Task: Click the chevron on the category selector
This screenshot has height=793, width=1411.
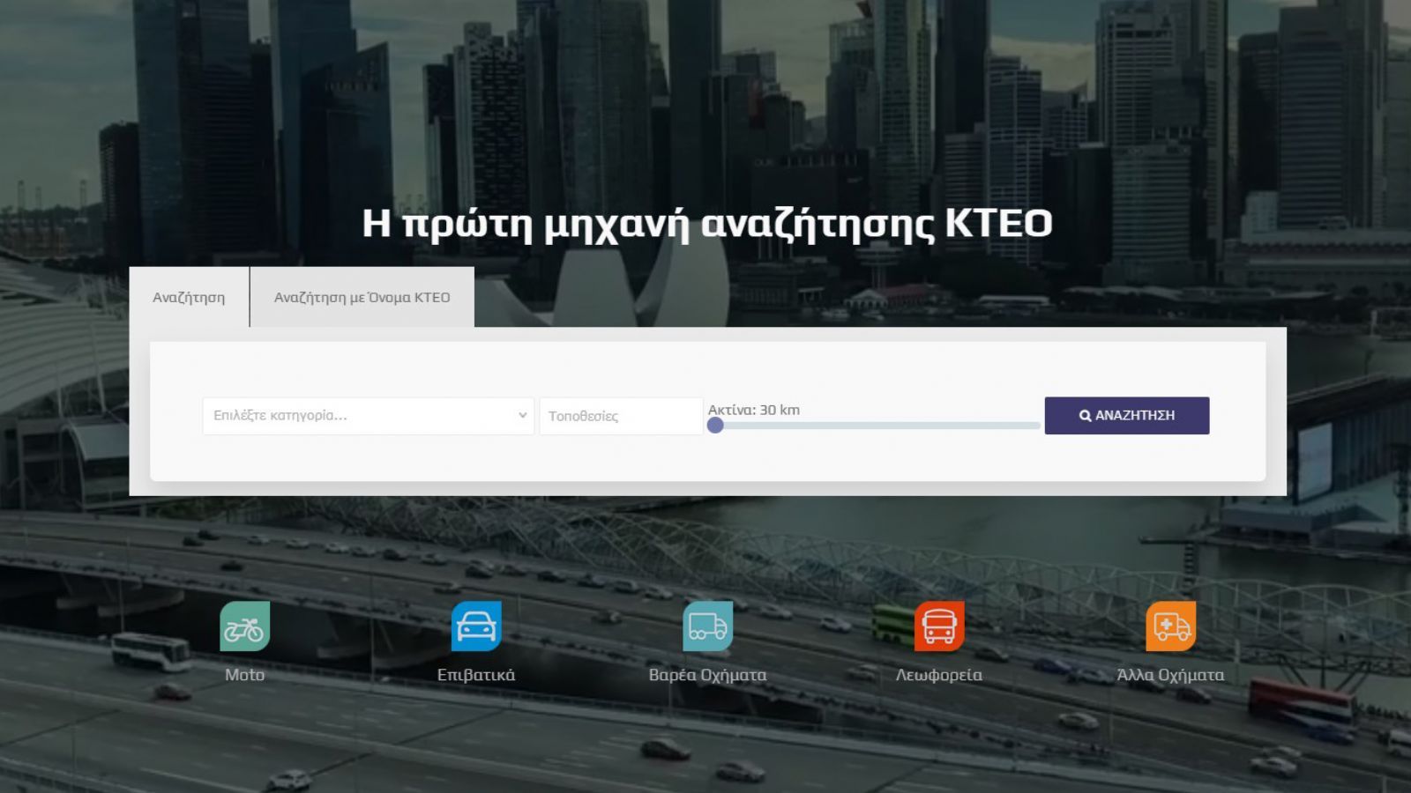Action: click(520, 414)
